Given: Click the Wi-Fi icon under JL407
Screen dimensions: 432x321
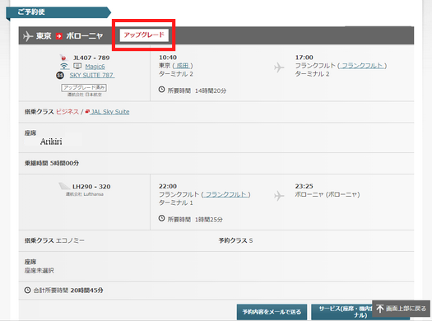Looking at the screenshot, I should (64, 66).
